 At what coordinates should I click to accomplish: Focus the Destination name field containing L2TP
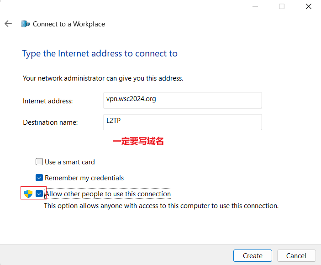point(182,122)
